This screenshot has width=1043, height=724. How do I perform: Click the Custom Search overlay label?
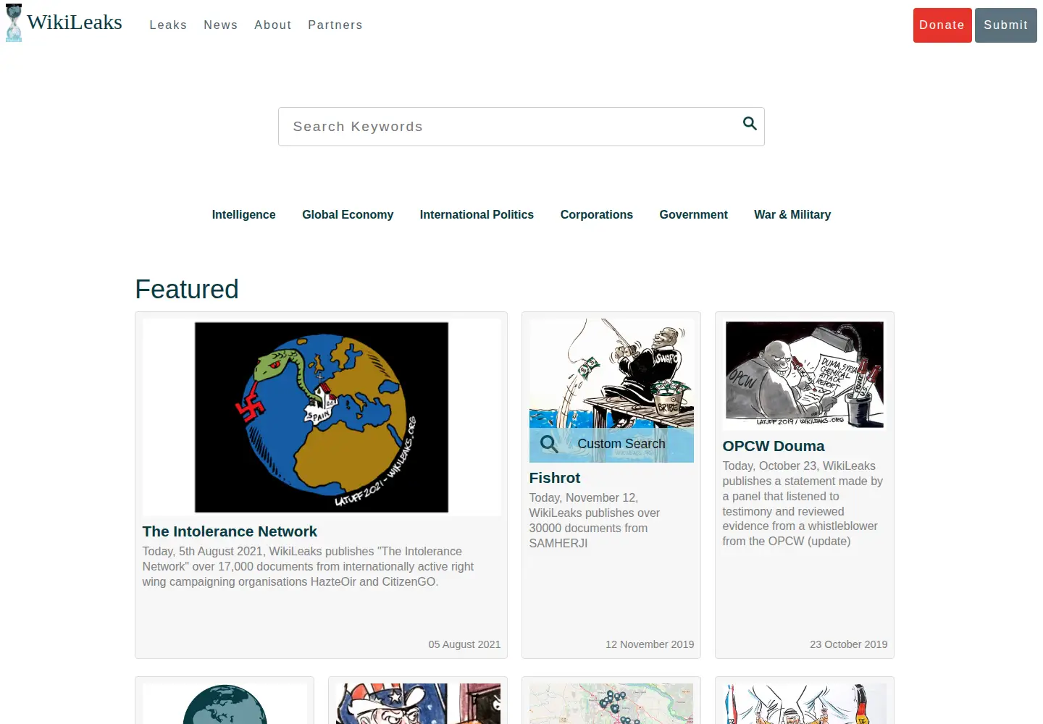(x=621, y=444)
